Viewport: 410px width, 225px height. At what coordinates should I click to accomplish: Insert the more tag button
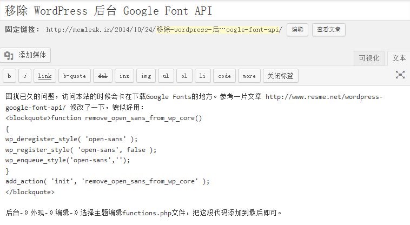249,76
